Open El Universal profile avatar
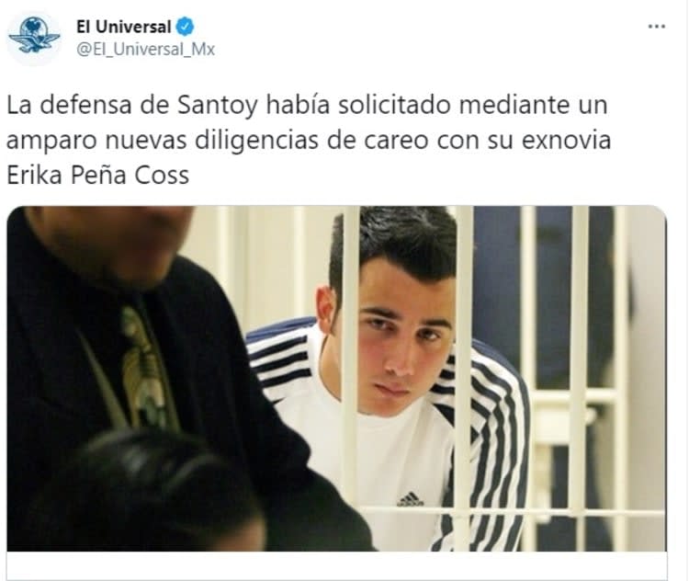Screen dimensions: 689x581 coord(34,39)
